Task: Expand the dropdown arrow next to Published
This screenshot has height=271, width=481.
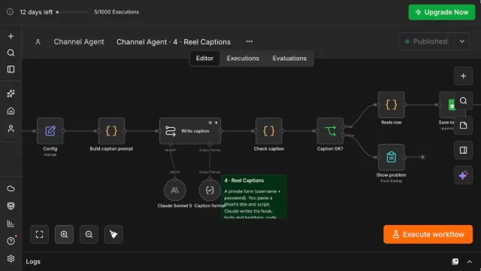Action: coord(462,41)
